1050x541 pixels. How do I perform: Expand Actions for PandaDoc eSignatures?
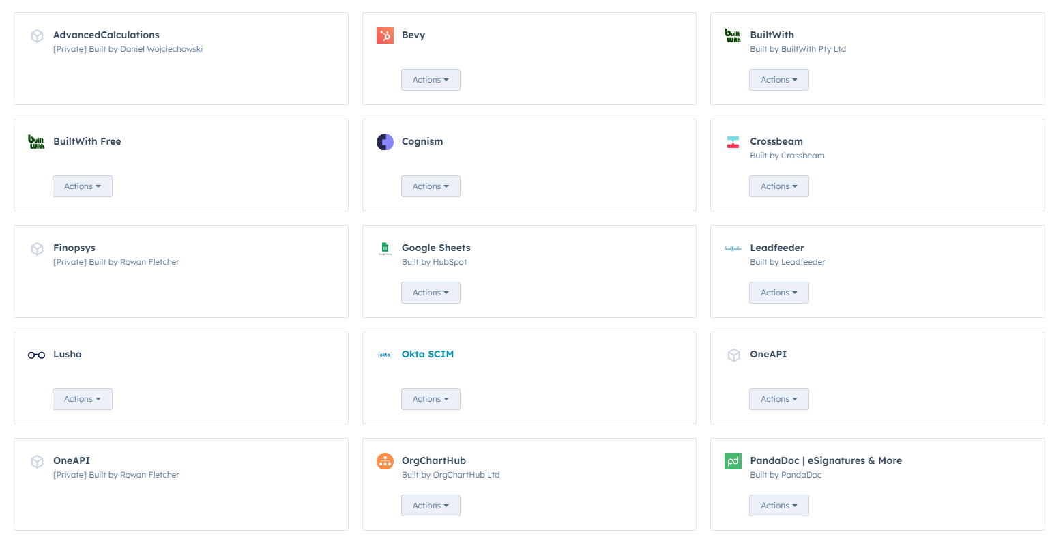click(x=778, y=506)
